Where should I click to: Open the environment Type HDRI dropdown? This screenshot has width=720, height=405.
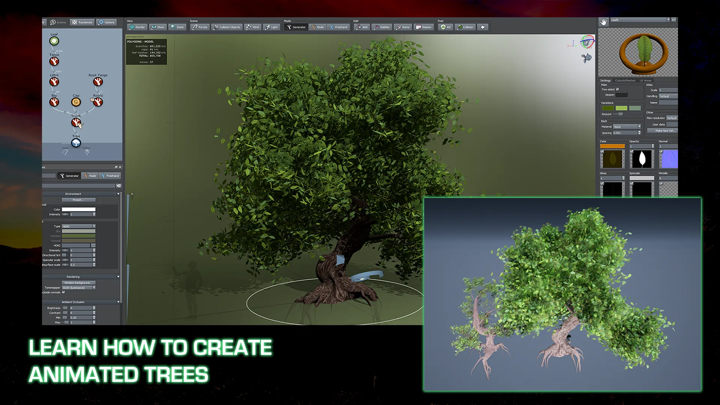point(79,226)
